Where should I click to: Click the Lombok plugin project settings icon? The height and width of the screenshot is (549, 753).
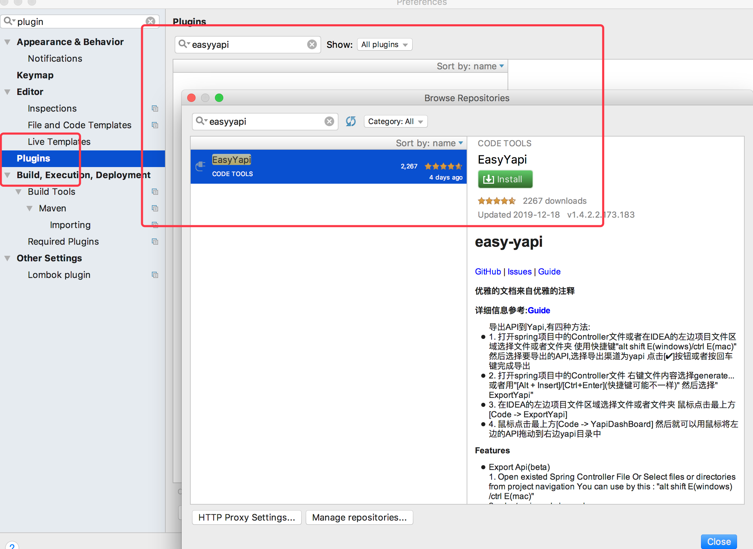155,275
